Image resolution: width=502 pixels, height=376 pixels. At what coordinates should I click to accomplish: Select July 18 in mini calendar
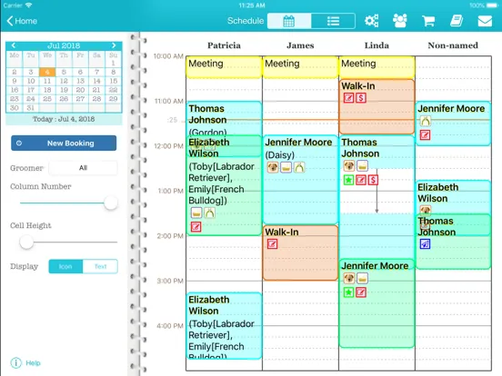pos(47,90)
